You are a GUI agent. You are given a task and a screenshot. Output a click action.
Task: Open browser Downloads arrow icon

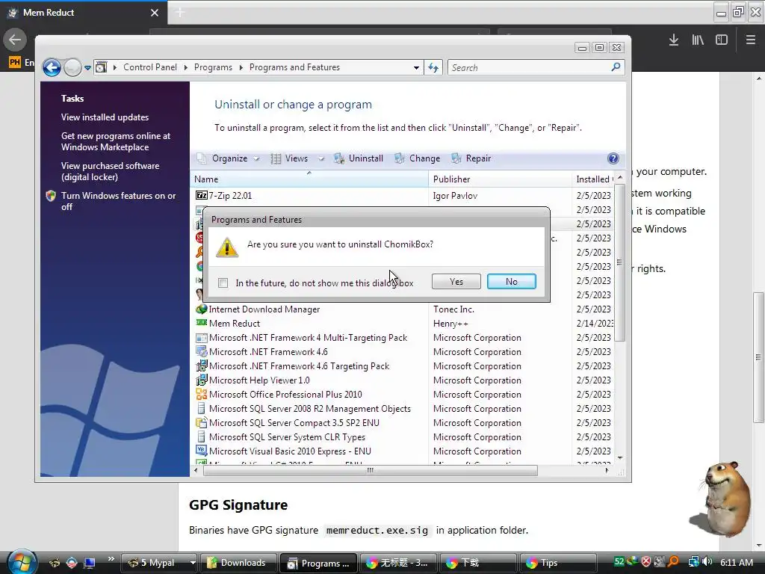click(674, 40)
